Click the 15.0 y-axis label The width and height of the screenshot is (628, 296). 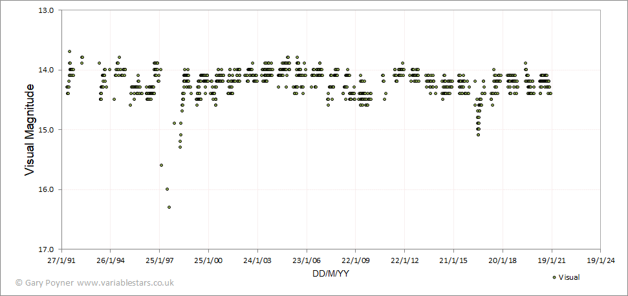tap(47, 130)
